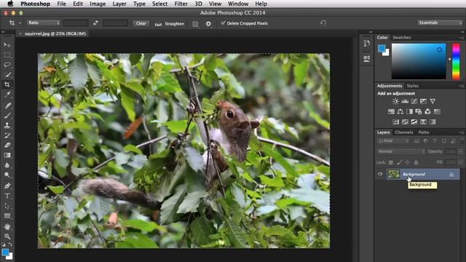Select the Eraser tool
Viewport: 466px width, 262px height.
click(x=7, y=146)
